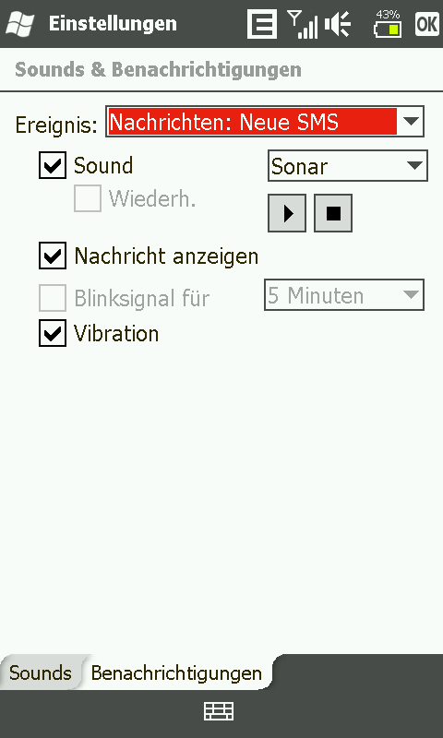The width and height of the screenshot is (443, 738).
Task: Tick the greyed Wiederh. checkbox
Action: [x=88, y=198]
